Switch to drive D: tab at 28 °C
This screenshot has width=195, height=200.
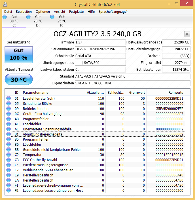pos(38,21)
